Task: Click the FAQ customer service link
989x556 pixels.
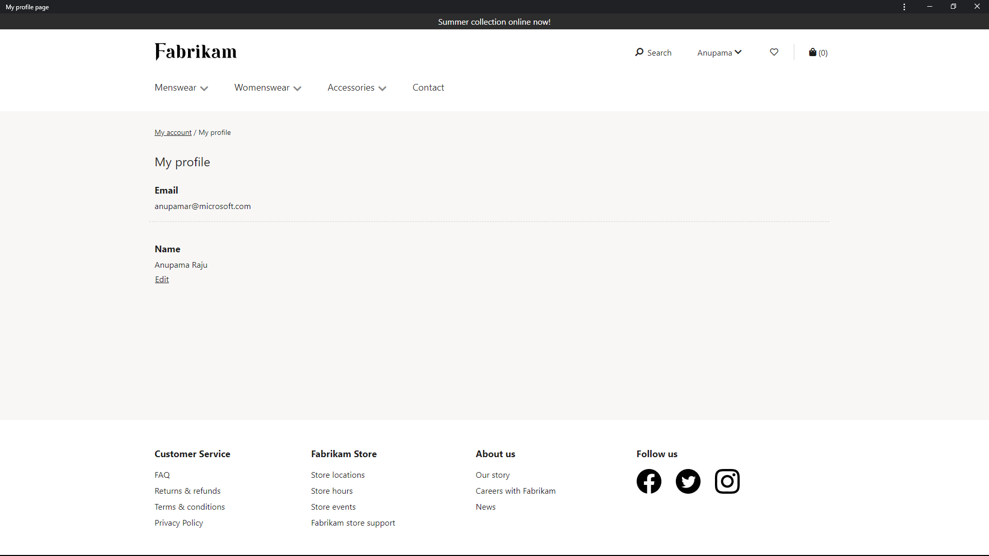Action: [x=162, y=475]
